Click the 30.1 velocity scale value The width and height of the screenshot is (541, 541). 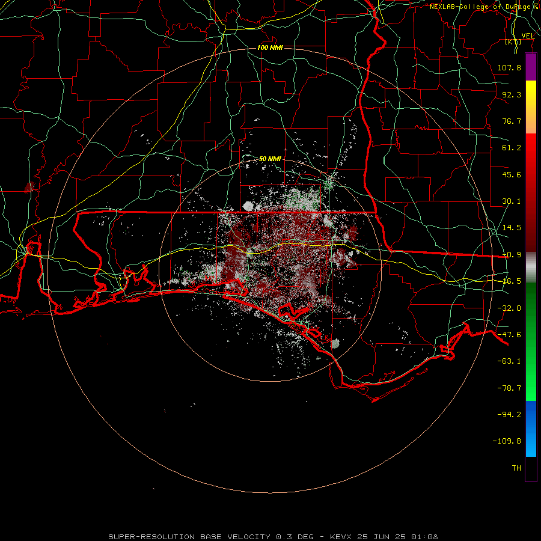512,201
